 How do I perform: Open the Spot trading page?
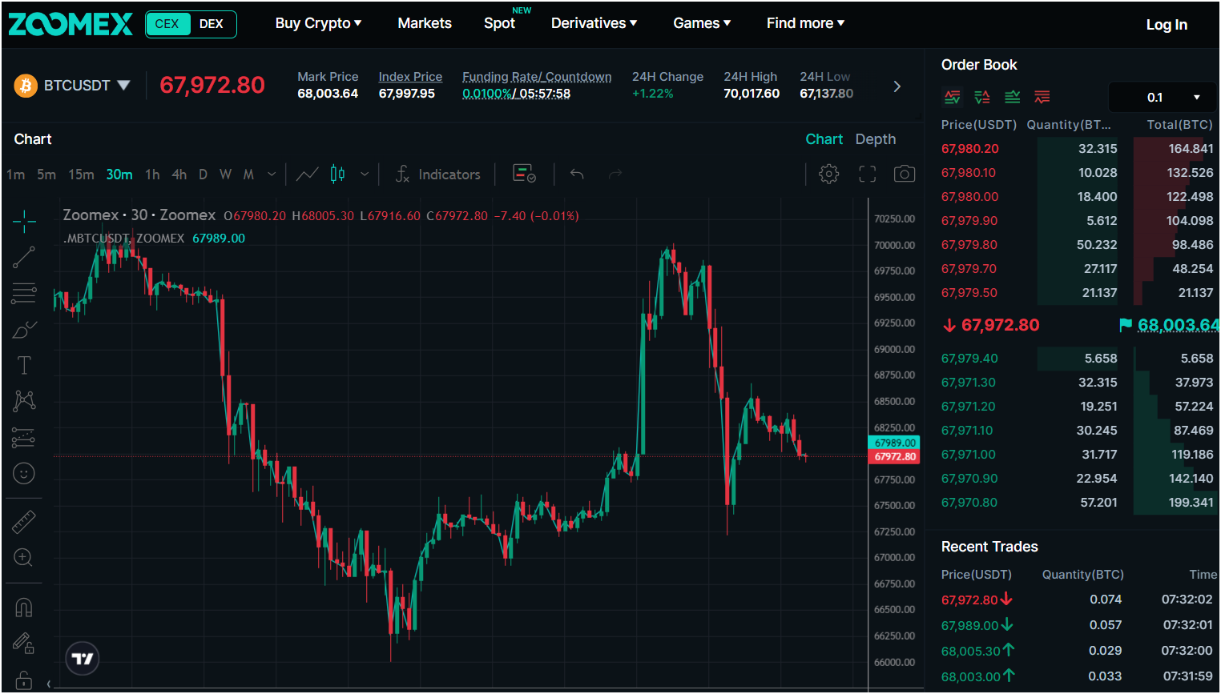(500, 23)
